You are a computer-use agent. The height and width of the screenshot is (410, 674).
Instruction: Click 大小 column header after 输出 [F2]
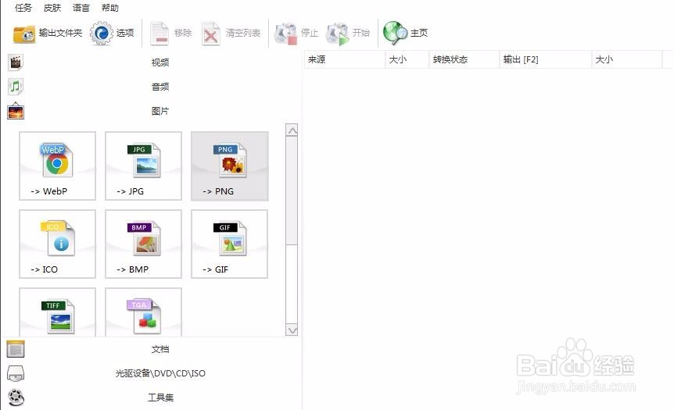pos(627,59)
